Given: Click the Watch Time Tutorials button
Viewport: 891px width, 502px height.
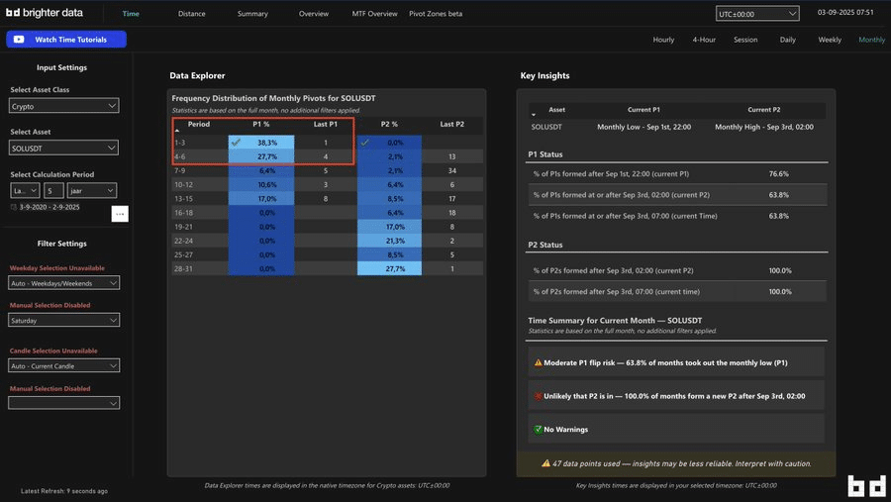Looking at the screenshot, I should [66, 40].
